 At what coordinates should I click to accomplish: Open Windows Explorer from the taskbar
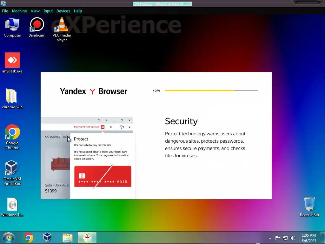pyautogui.click(x=68, y=238)
